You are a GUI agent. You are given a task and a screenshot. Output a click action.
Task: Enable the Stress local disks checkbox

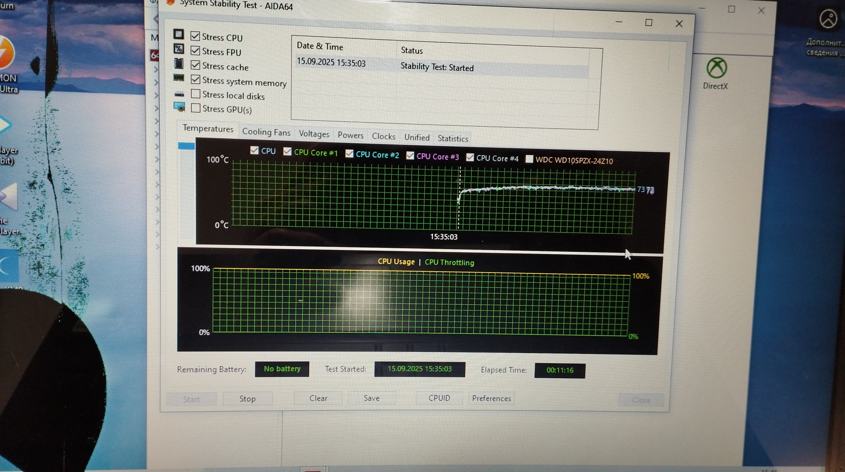click(x=196, y=94)
